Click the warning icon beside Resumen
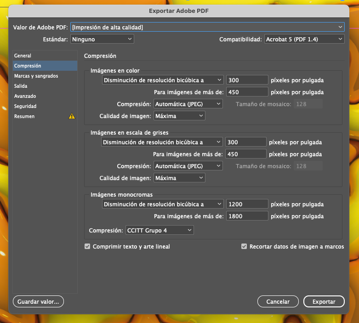This screenshot has height=323, width=359. tap(72, 116)
